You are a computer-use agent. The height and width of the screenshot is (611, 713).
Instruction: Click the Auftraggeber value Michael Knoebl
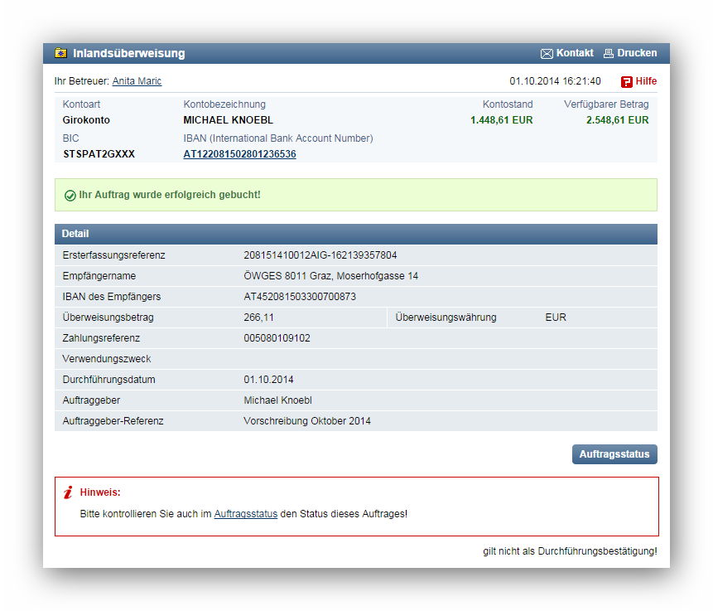click(x=278, y=400)
